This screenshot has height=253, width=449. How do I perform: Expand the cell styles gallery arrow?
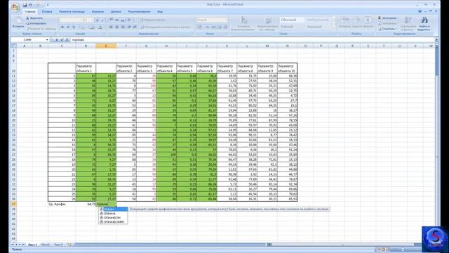coord(333,28)
